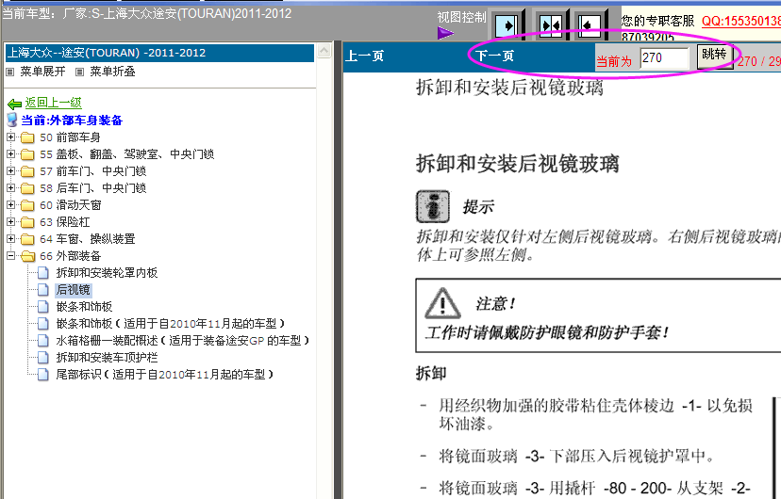
Task: Expand the 63 保险杠 node
Action: (10, 221)
